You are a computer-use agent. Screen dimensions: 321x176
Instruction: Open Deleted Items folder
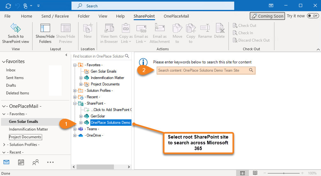[x=18, y=93]
